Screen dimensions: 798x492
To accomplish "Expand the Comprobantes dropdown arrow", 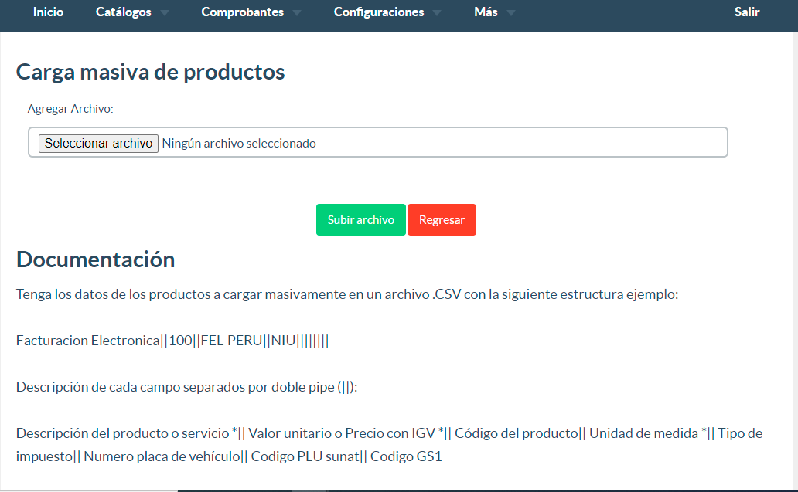I will pyautogui.click(x=297, y=13).
